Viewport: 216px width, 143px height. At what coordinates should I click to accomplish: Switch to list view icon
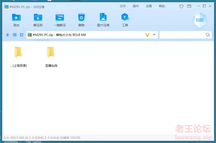pos(15,35)
